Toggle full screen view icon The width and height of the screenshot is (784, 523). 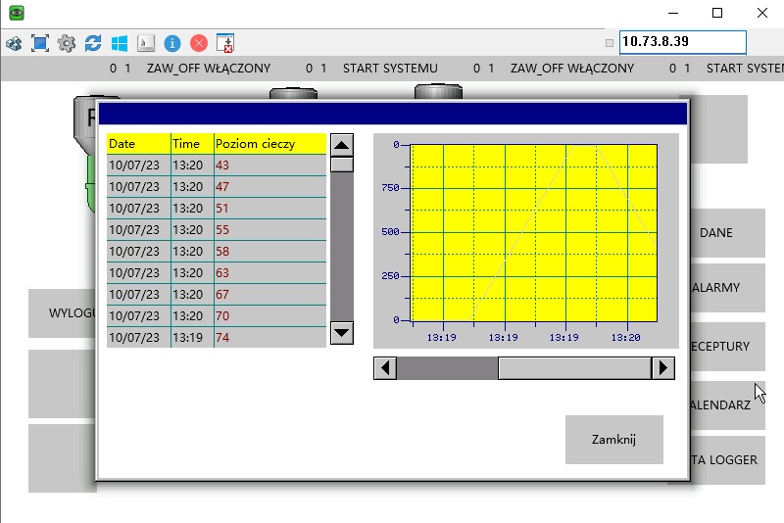point(40,43)
